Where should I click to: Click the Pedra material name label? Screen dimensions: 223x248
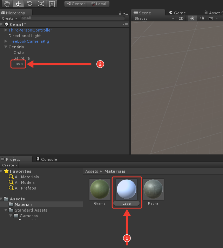(x=153, y=204)
